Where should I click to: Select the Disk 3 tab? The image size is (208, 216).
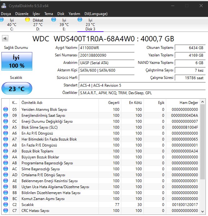coord(90,24)
